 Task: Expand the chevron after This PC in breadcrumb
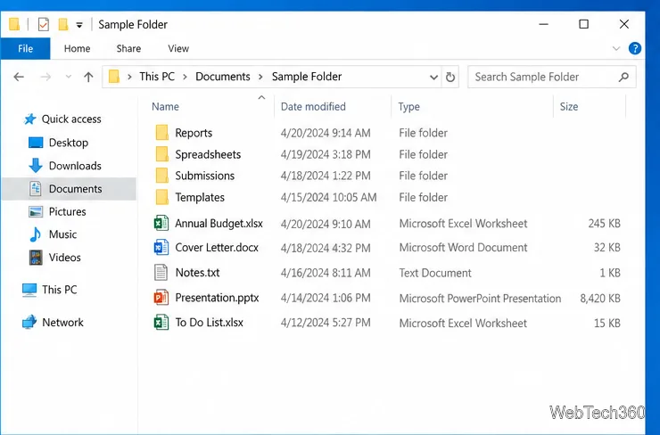coord(185,77)
